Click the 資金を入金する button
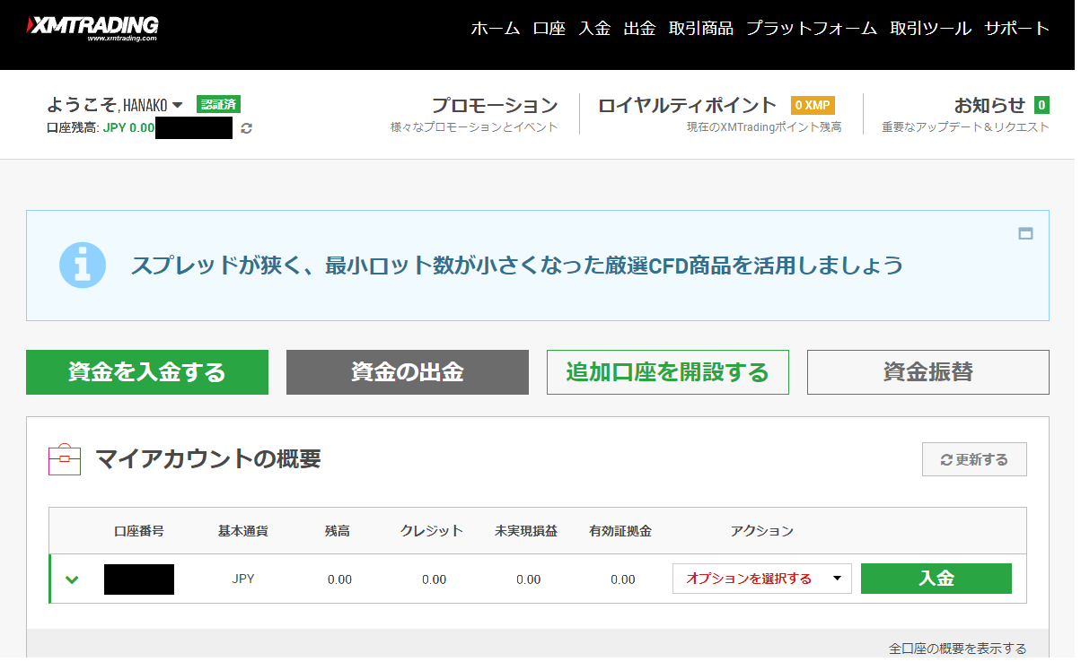This screenshot has width=1081, height=662. [x=147, y=372]
